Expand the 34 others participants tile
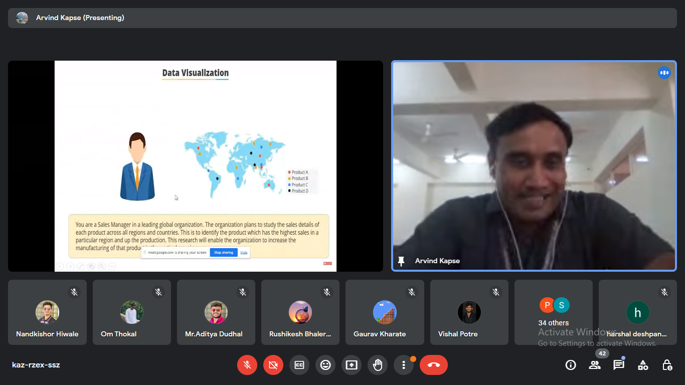Image resolution: width=685 pixels, height=385 pixels. (554, 312)
